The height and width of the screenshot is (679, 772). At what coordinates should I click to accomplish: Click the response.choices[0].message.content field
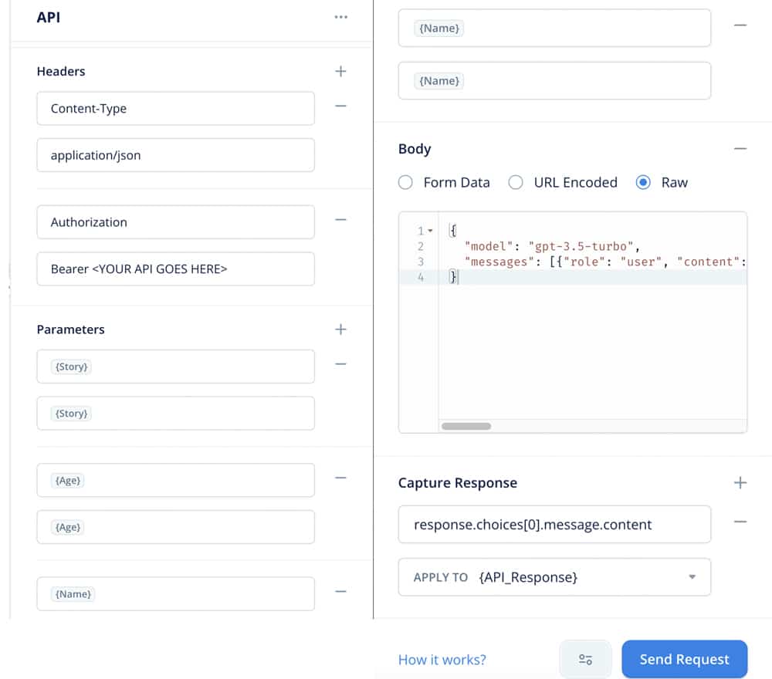(x=554, y=524)
